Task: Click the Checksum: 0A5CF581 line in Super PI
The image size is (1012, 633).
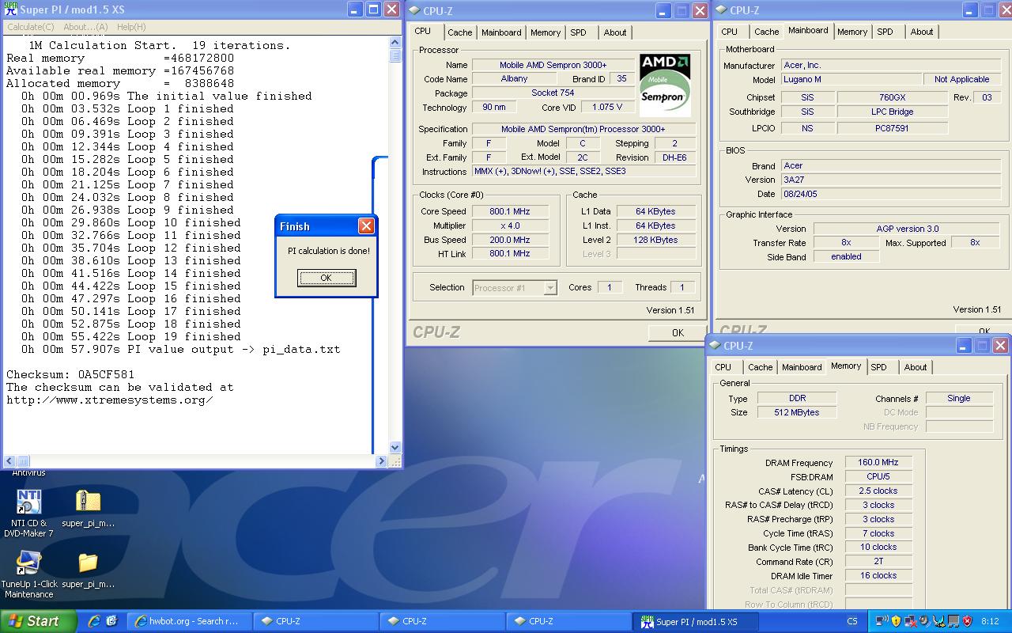Action: (x=70, y=374)
